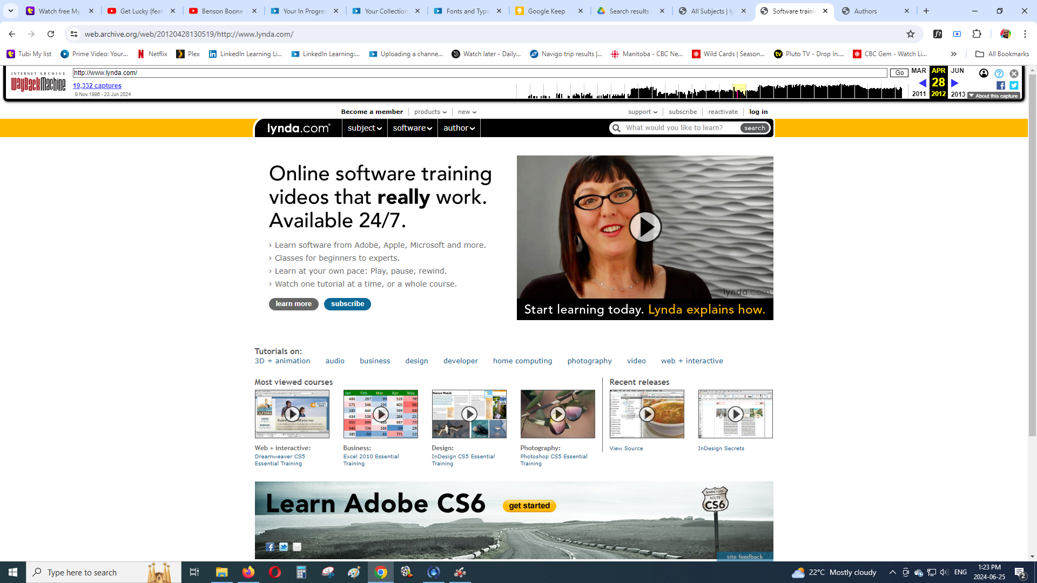1037x583 pixels.
Task: Open Wayback Machine help icon
Action: 999,73
